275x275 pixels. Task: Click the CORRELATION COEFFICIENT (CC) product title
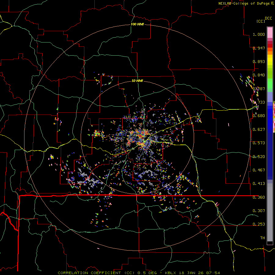96,273
